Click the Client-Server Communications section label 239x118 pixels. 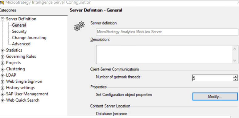click(x=114, y=69)
